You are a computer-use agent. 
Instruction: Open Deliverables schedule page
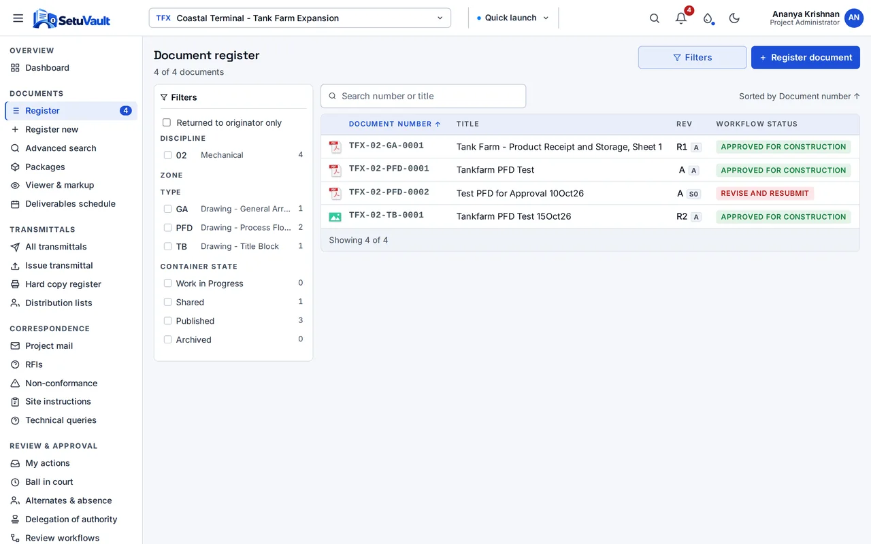71,204
